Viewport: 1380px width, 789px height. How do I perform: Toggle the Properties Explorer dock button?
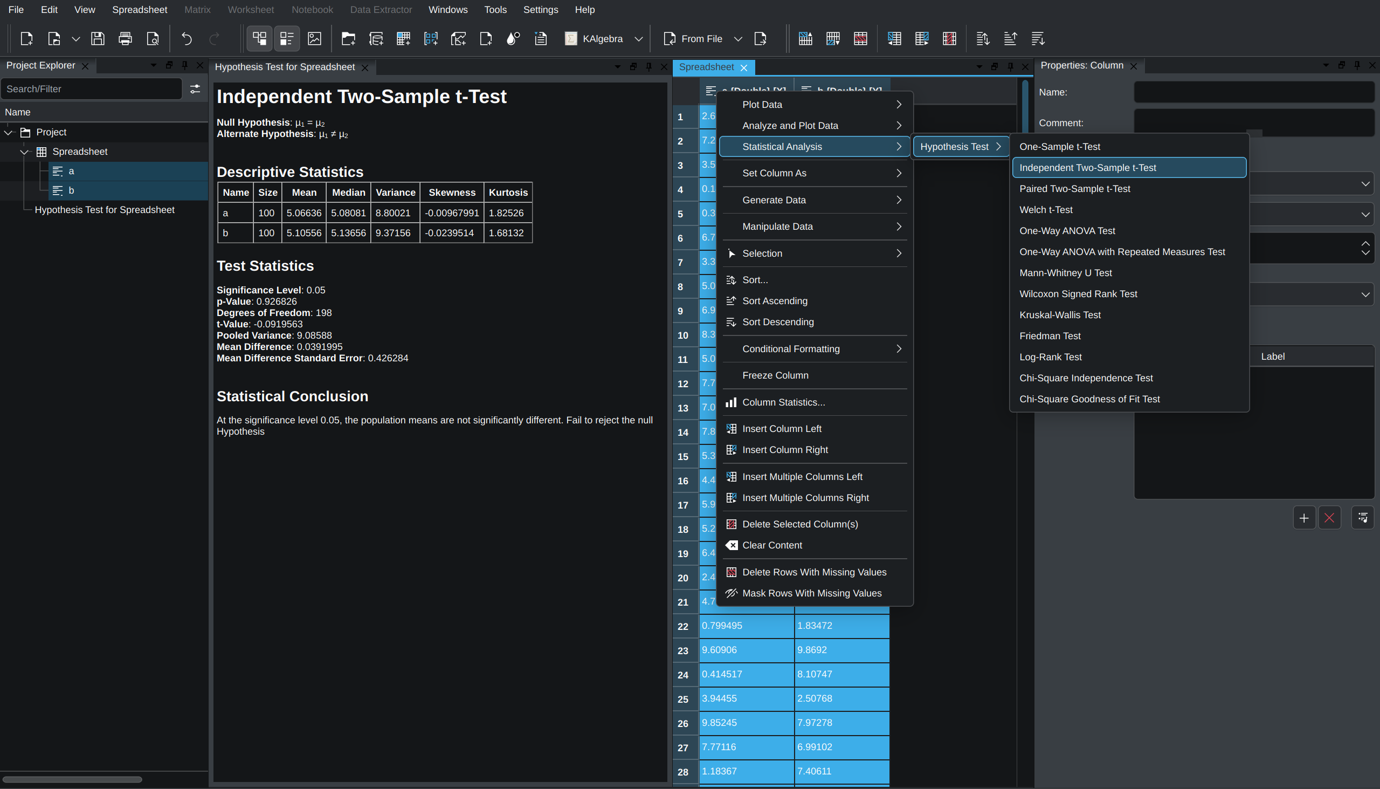[286, 38]
